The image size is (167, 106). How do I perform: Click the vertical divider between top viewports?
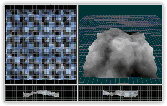tap(78, 45)
